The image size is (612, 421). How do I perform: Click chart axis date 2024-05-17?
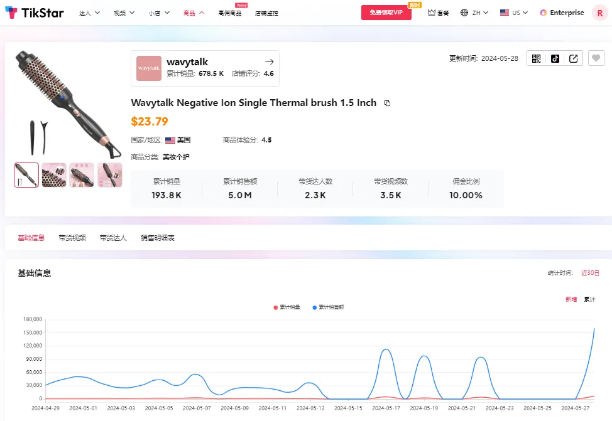[x=386, y=408]
